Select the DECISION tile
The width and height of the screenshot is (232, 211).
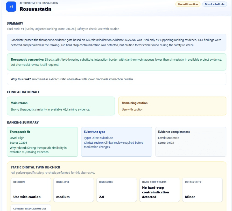coord(31,190)
